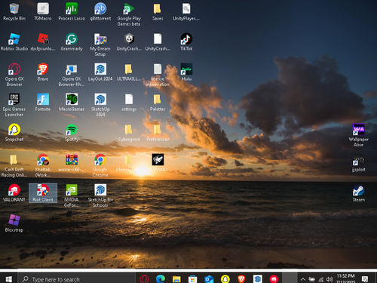
Task: Open File Explorer from the taskbar
Action: [x=176, y=278]
